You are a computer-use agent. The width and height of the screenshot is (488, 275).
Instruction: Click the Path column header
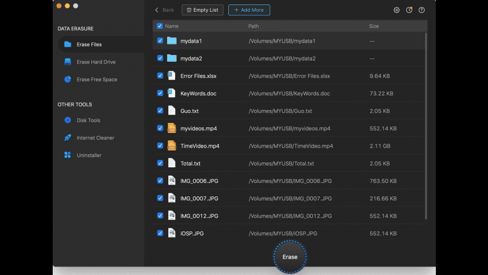coord(254,26)
